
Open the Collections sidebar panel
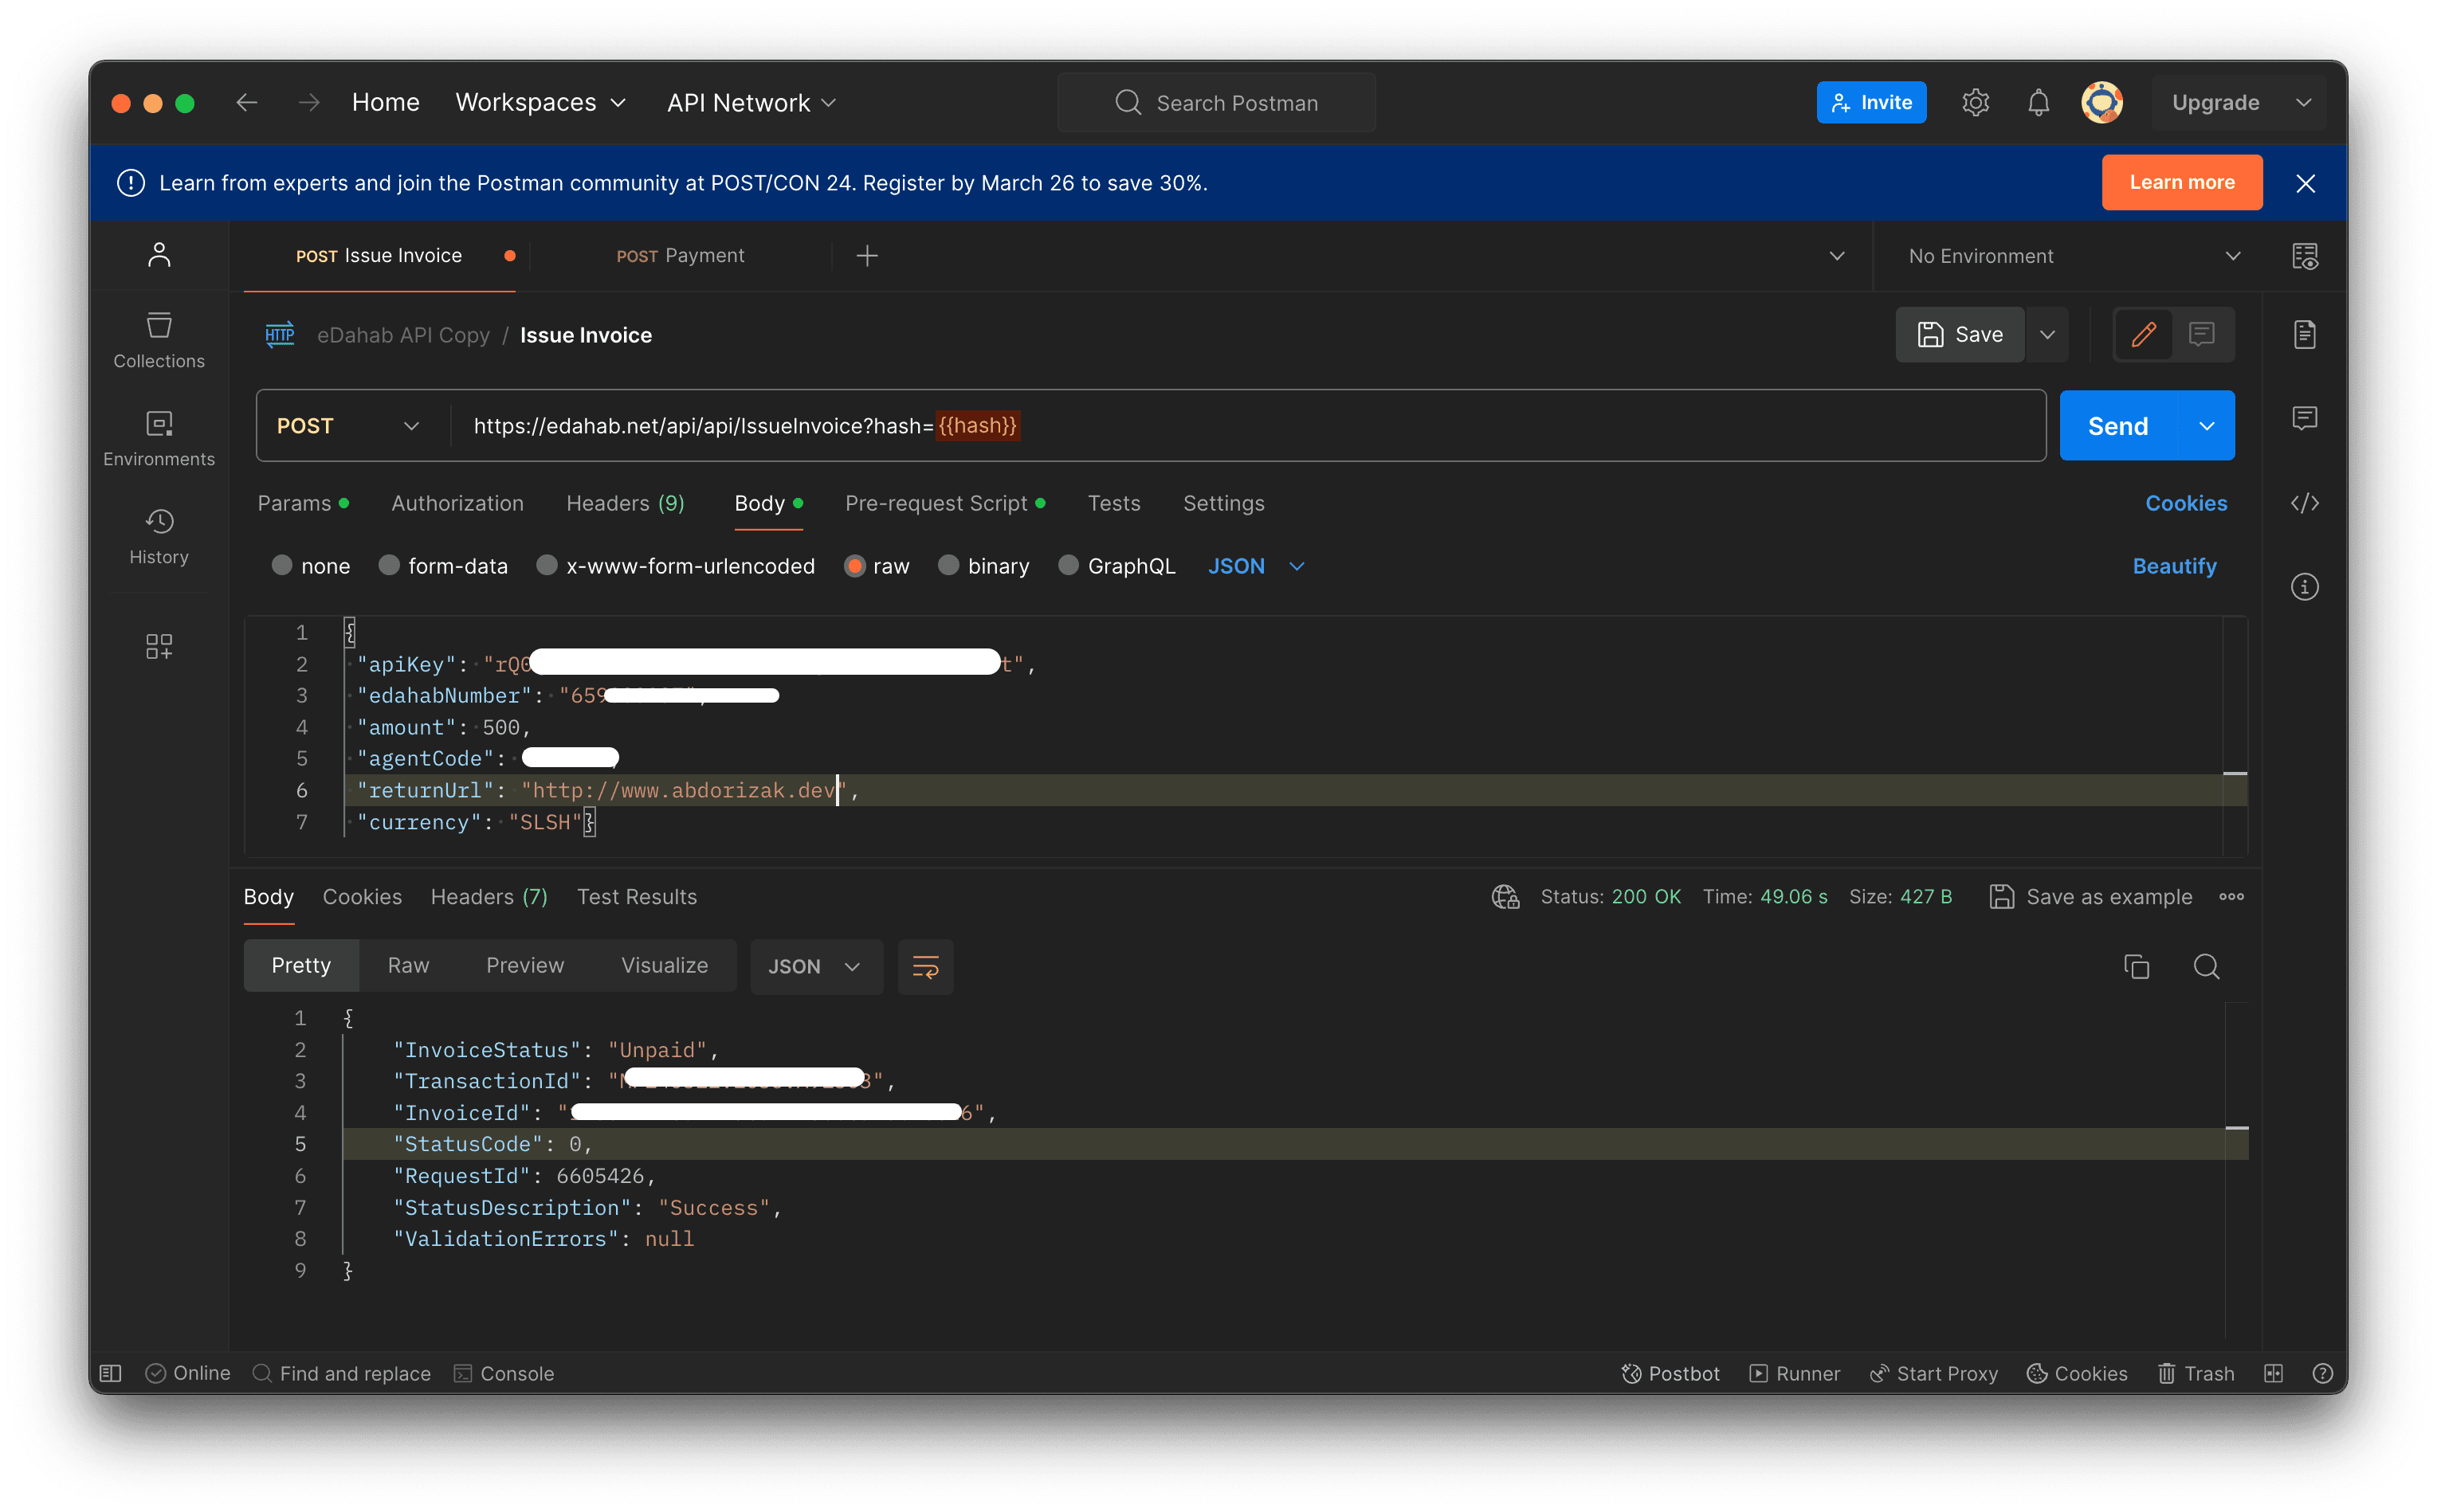coord(159,341)
